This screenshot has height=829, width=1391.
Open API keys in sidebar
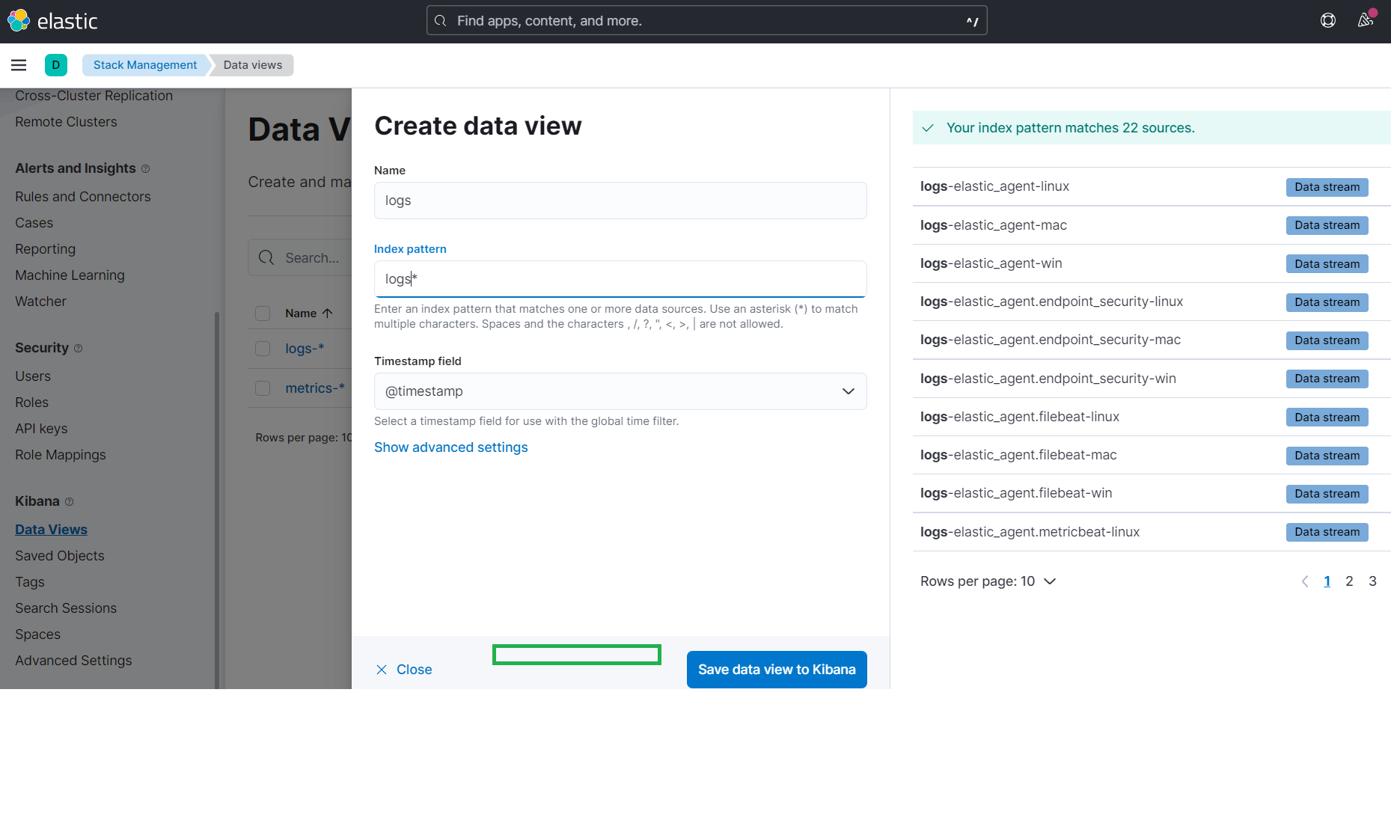[x=41, y=429]
